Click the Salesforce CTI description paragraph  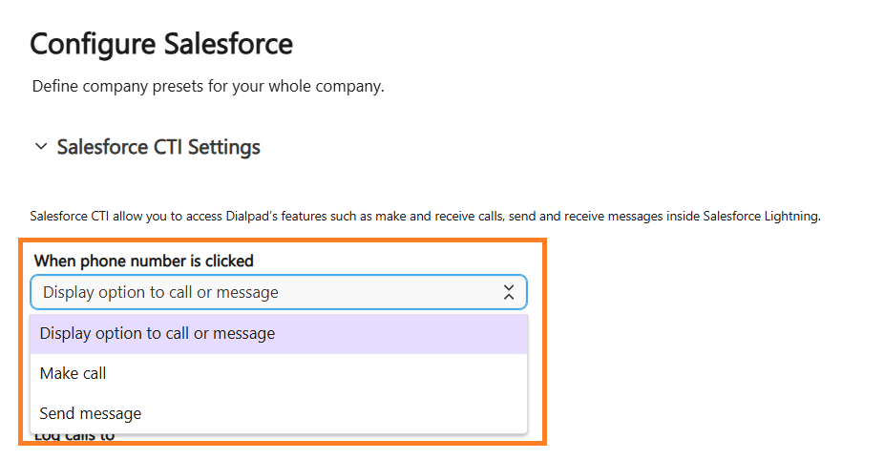coord(425,216)
